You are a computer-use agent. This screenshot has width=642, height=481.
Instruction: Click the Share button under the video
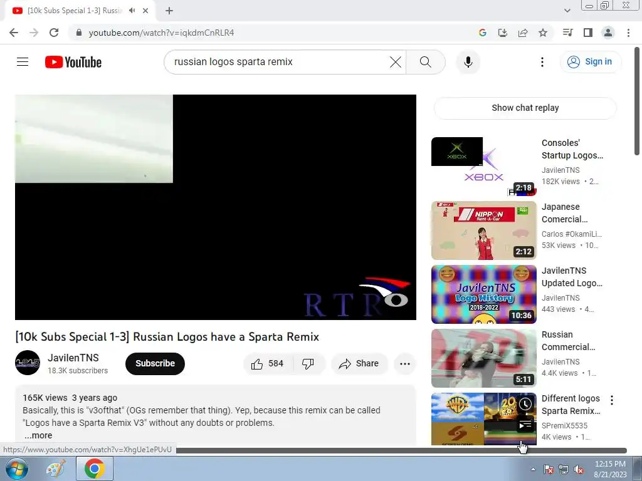click(359, 363)
